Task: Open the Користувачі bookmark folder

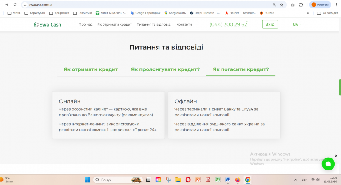Action: pyautogui.click(x=35, y=13)
